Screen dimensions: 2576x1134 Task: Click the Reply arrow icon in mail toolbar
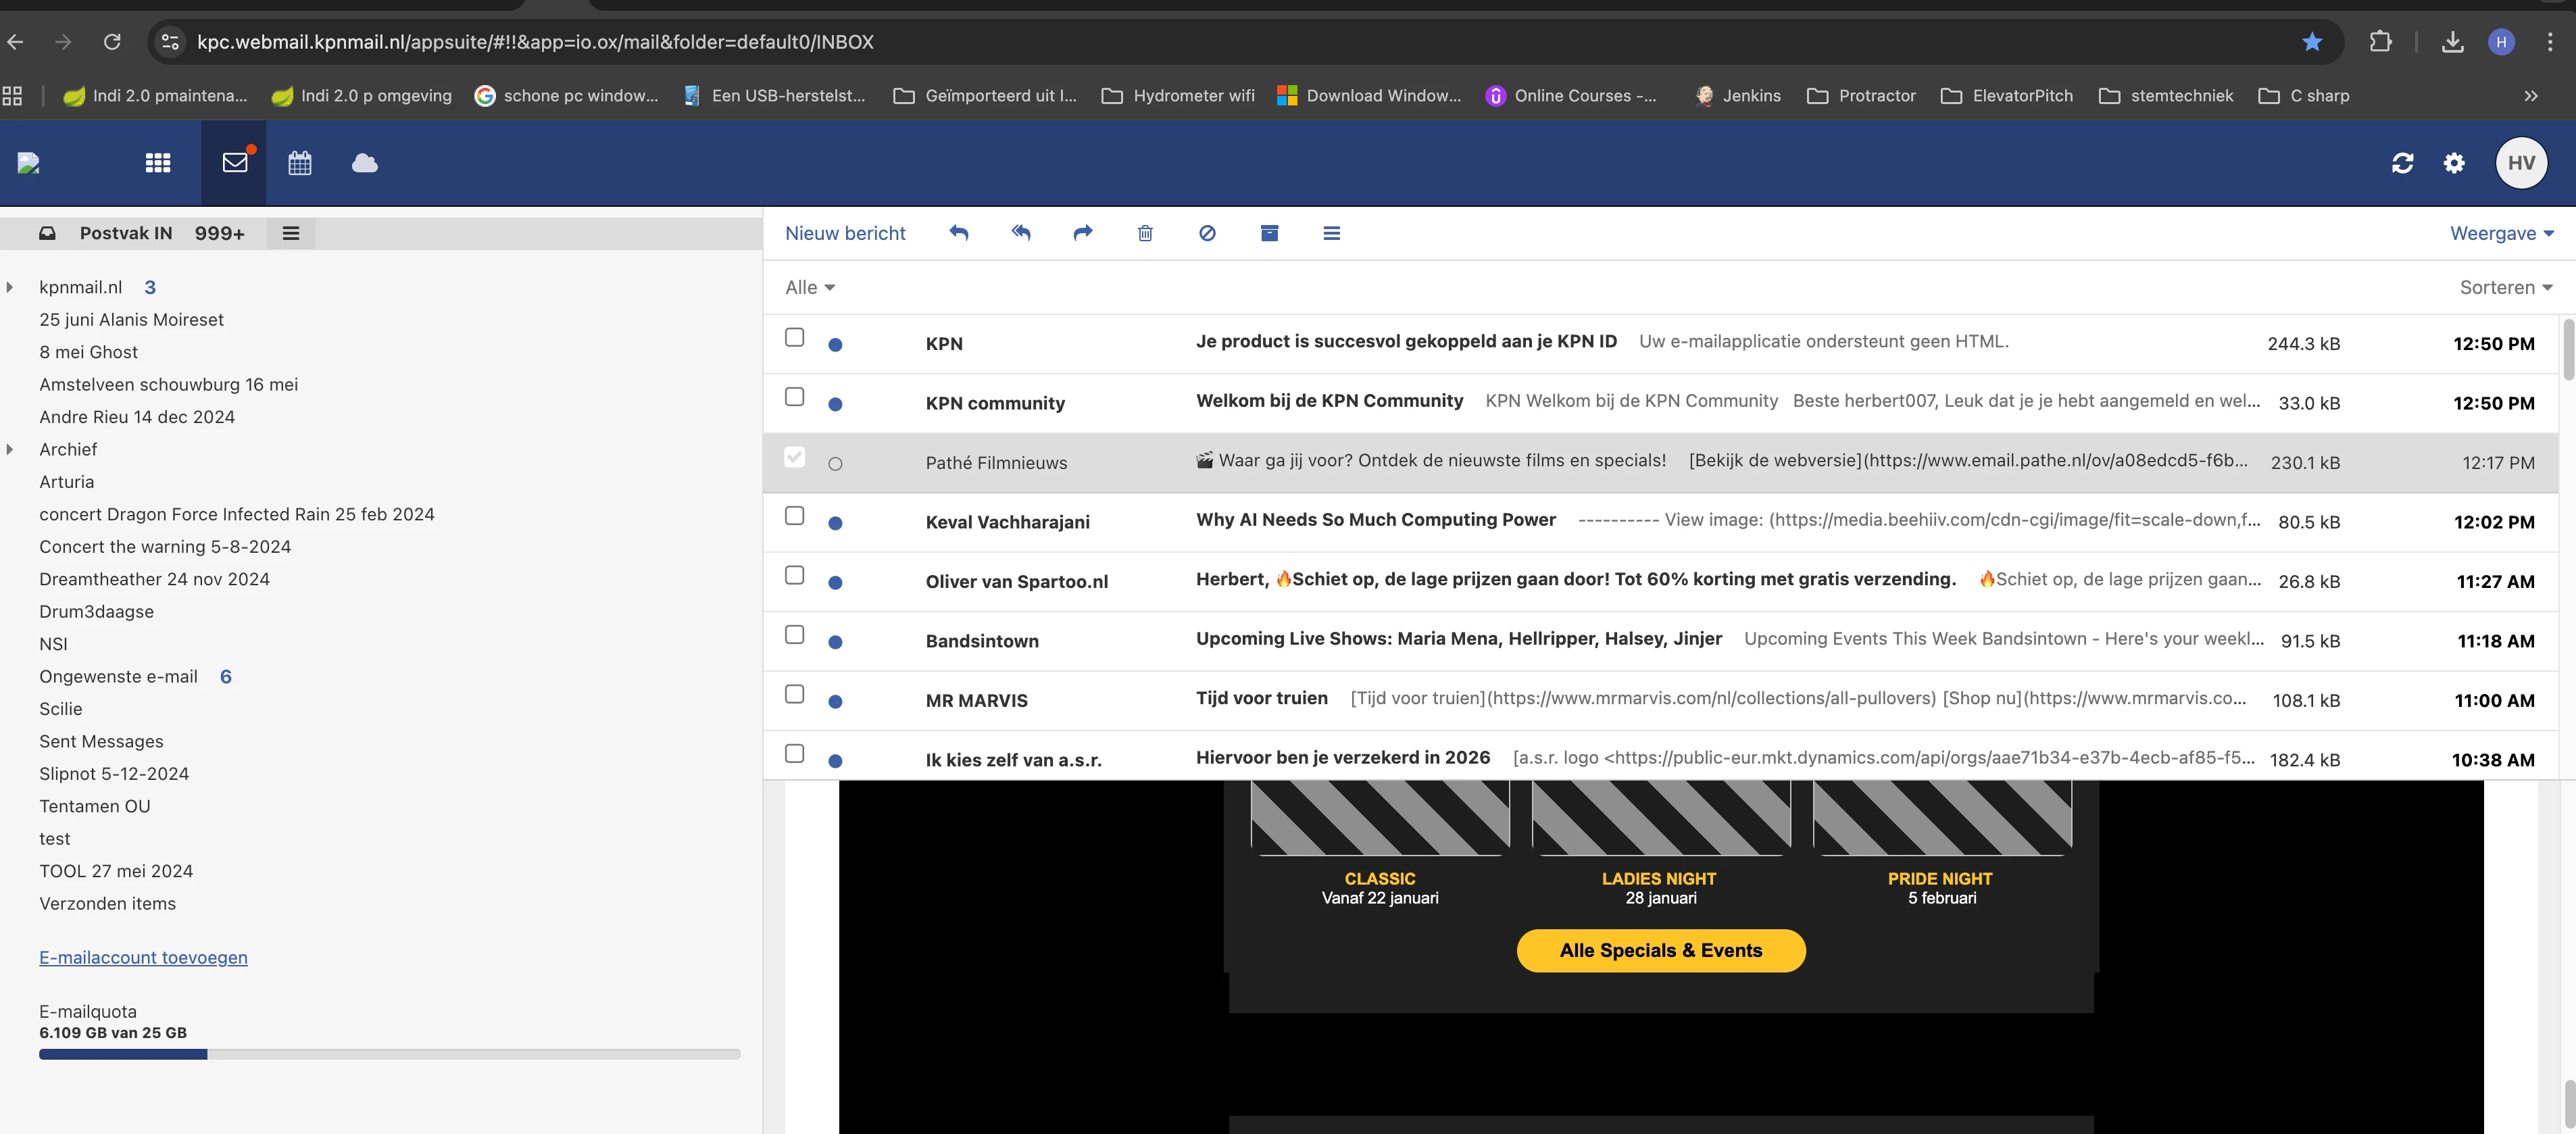point(958,233)
